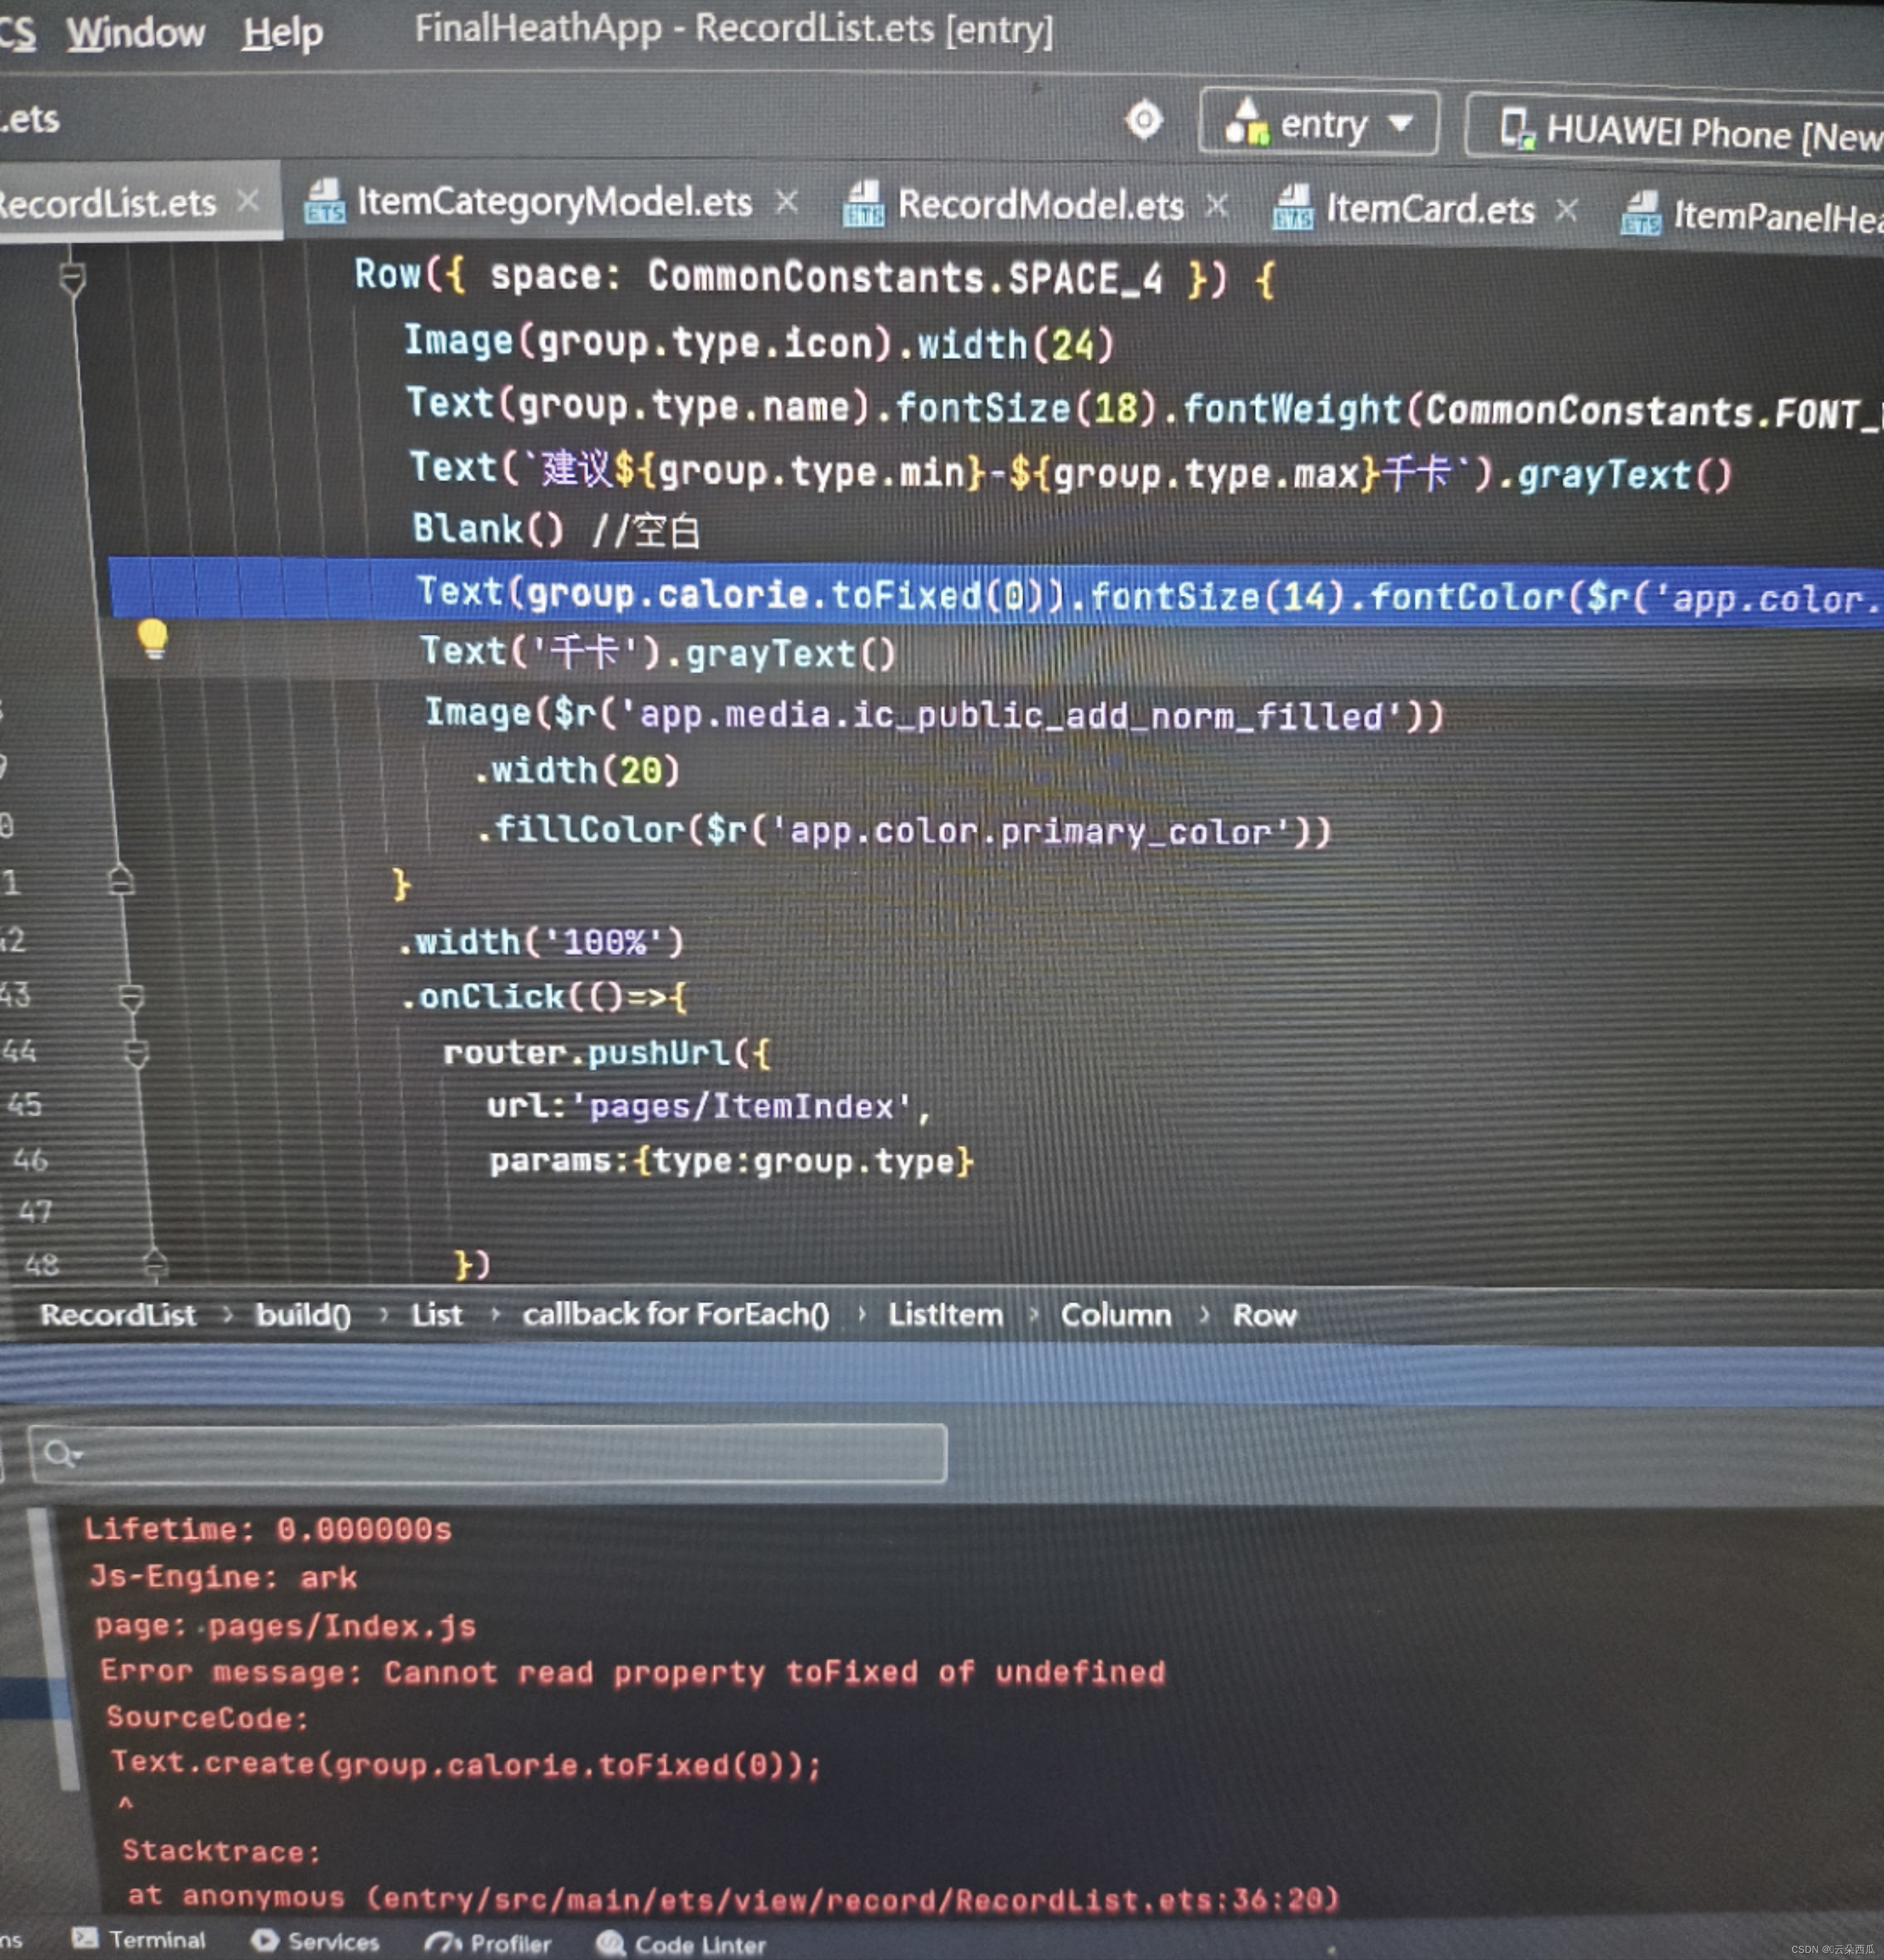Open the Services tool window

[x=315, y=1941]
